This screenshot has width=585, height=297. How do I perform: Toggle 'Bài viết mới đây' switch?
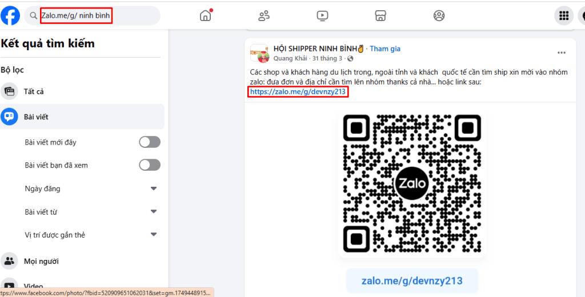coord(150,142)
